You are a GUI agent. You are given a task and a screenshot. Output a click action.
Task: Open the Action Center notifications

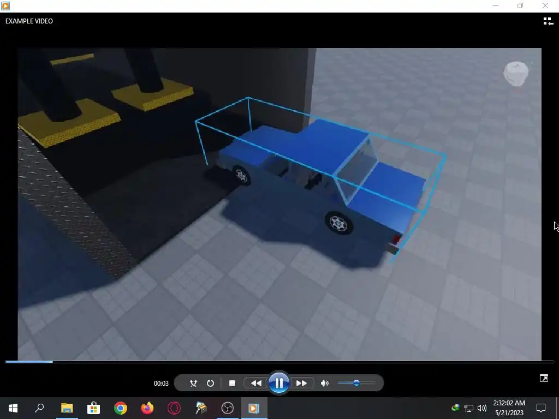coord(541,408)
